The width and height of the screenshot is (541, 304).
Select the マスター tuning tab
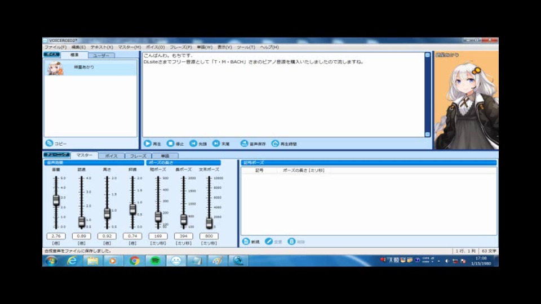(84, 155)
